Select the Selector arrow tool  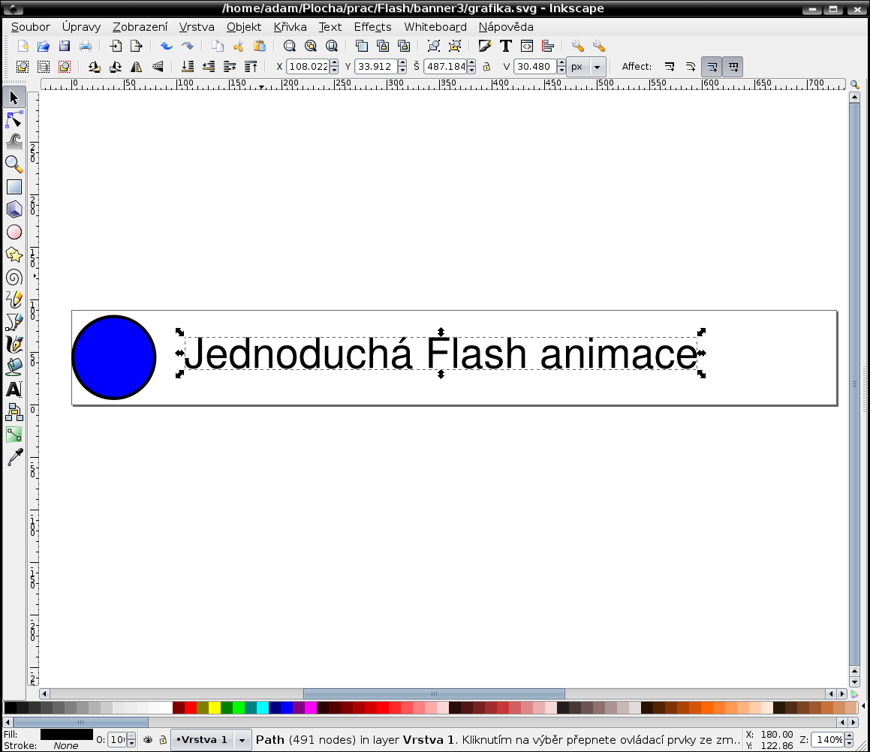point(14,98)
